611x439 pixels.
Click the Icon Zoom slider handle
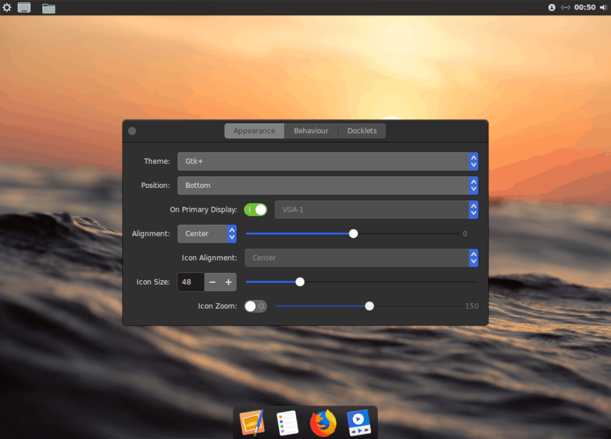click(x=369, y=306)
